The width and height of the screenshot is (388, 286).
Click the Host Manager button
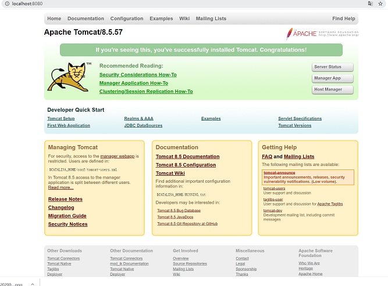(333, 89)
